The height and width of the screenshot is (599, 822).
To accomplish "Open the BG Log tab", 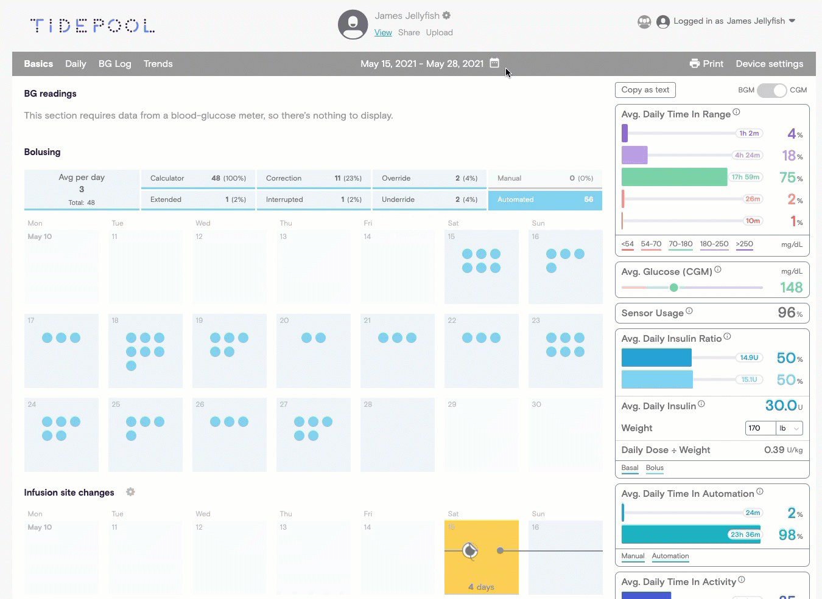I will 115,64.
